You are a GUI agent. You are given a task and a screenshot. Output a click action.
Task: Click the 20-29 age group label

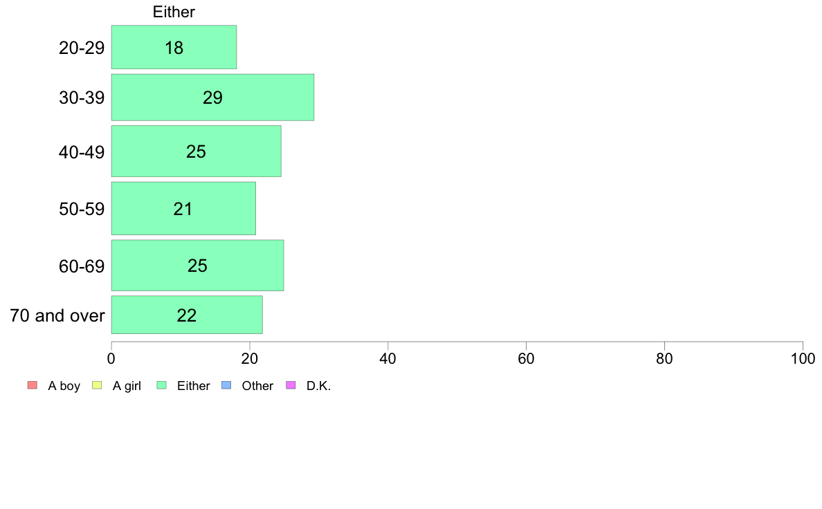coord(82,48)
